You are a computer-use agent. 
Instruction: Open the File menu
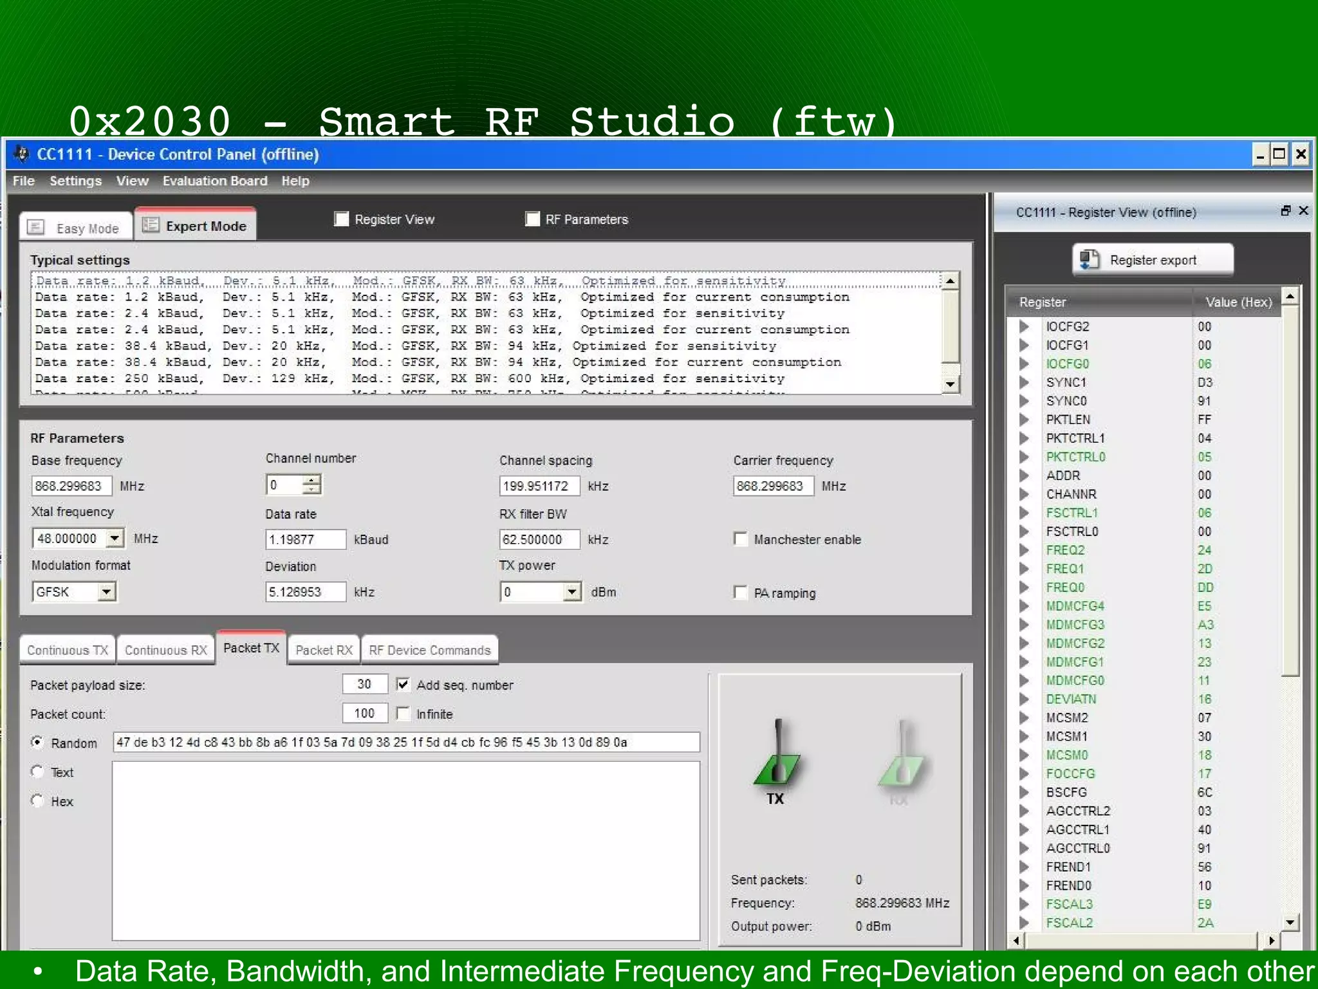pyautogui.click(x=24, y=181)
